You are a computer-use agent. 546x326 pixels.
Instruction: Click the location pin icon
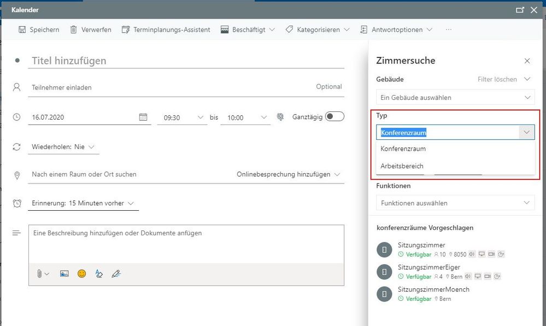point(17,175)
